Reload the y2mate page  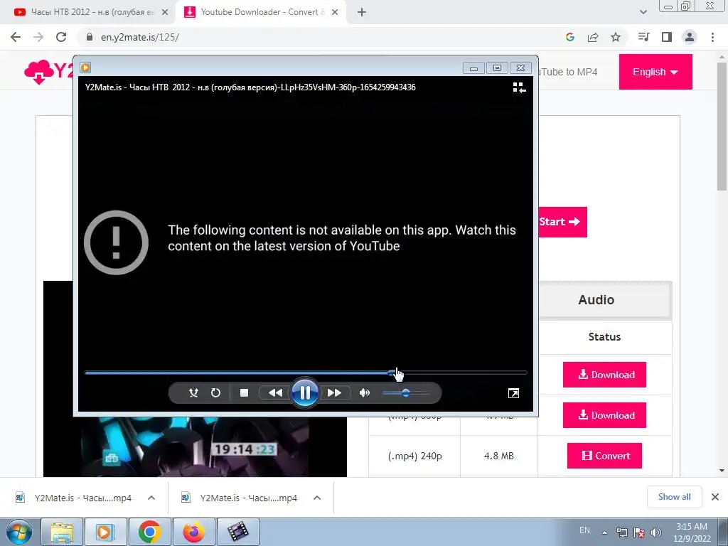click(61, 37)
